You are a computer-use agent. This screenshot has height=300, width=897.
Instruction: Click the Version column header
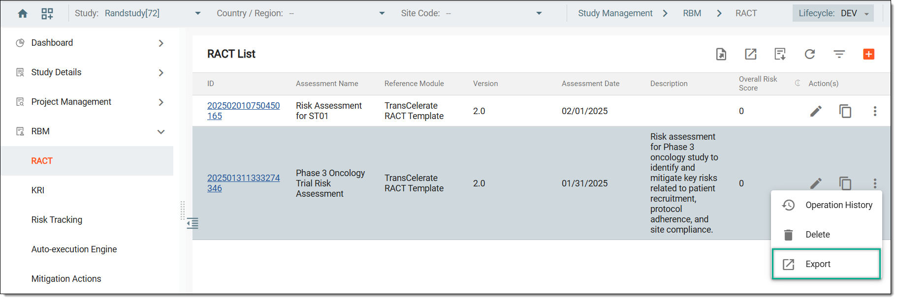tap(485, 84)
